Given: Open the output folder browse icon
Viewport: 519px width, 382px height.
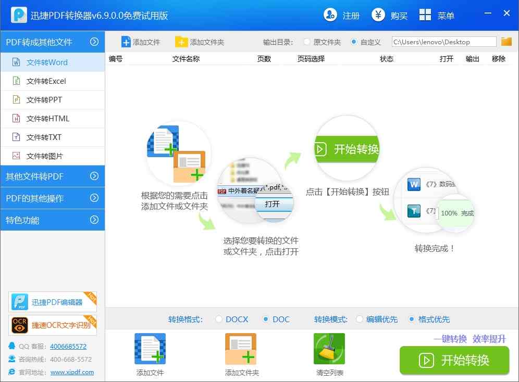Looking at the screenshot, I should (x=506, y=42).
